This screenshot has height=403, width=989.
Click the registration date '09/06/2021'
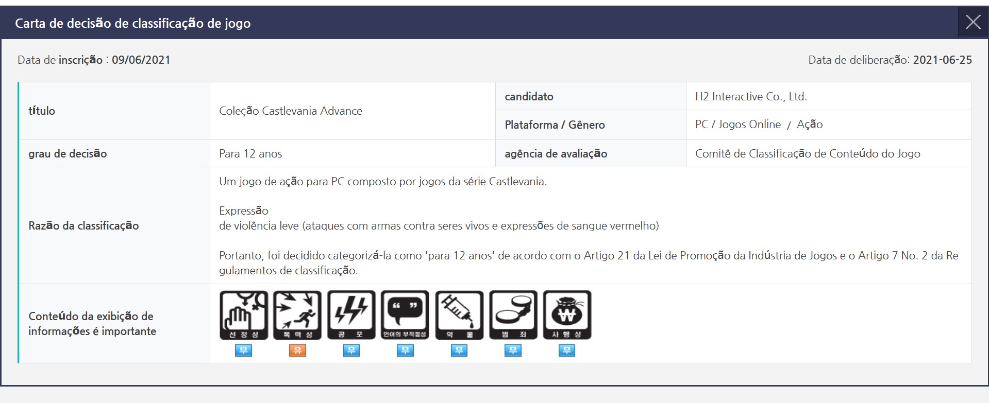tap(141, 60)
